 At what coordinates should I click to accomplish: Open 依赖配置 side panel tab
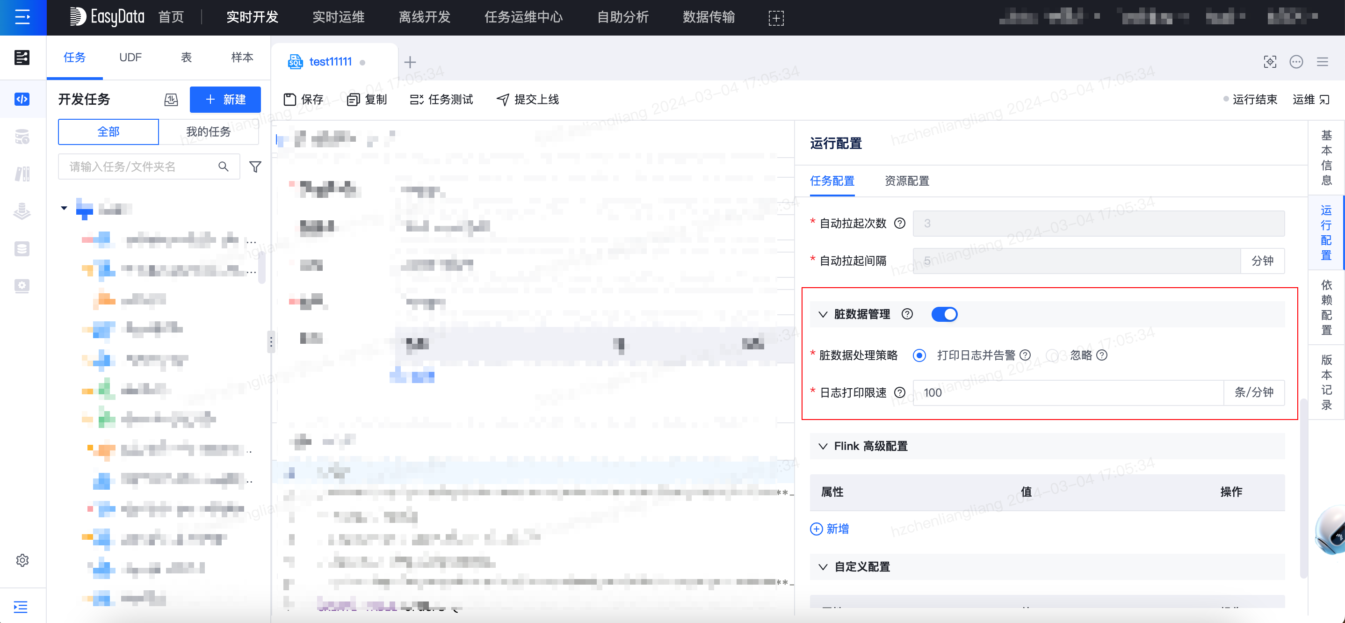[x=1326, y=308]
